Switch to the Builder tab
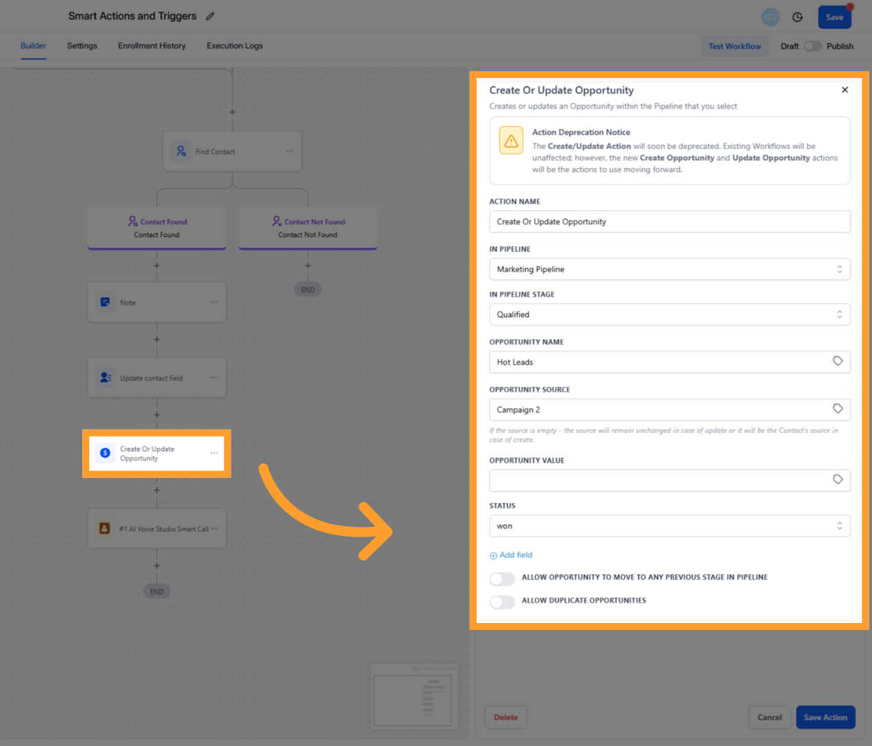This screenshot has height=746, width=872. [33, 46]
